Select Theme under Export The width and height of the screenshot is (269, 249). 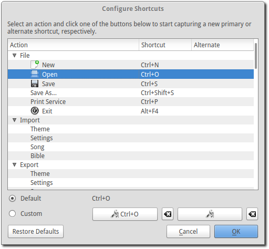point(131,174)
